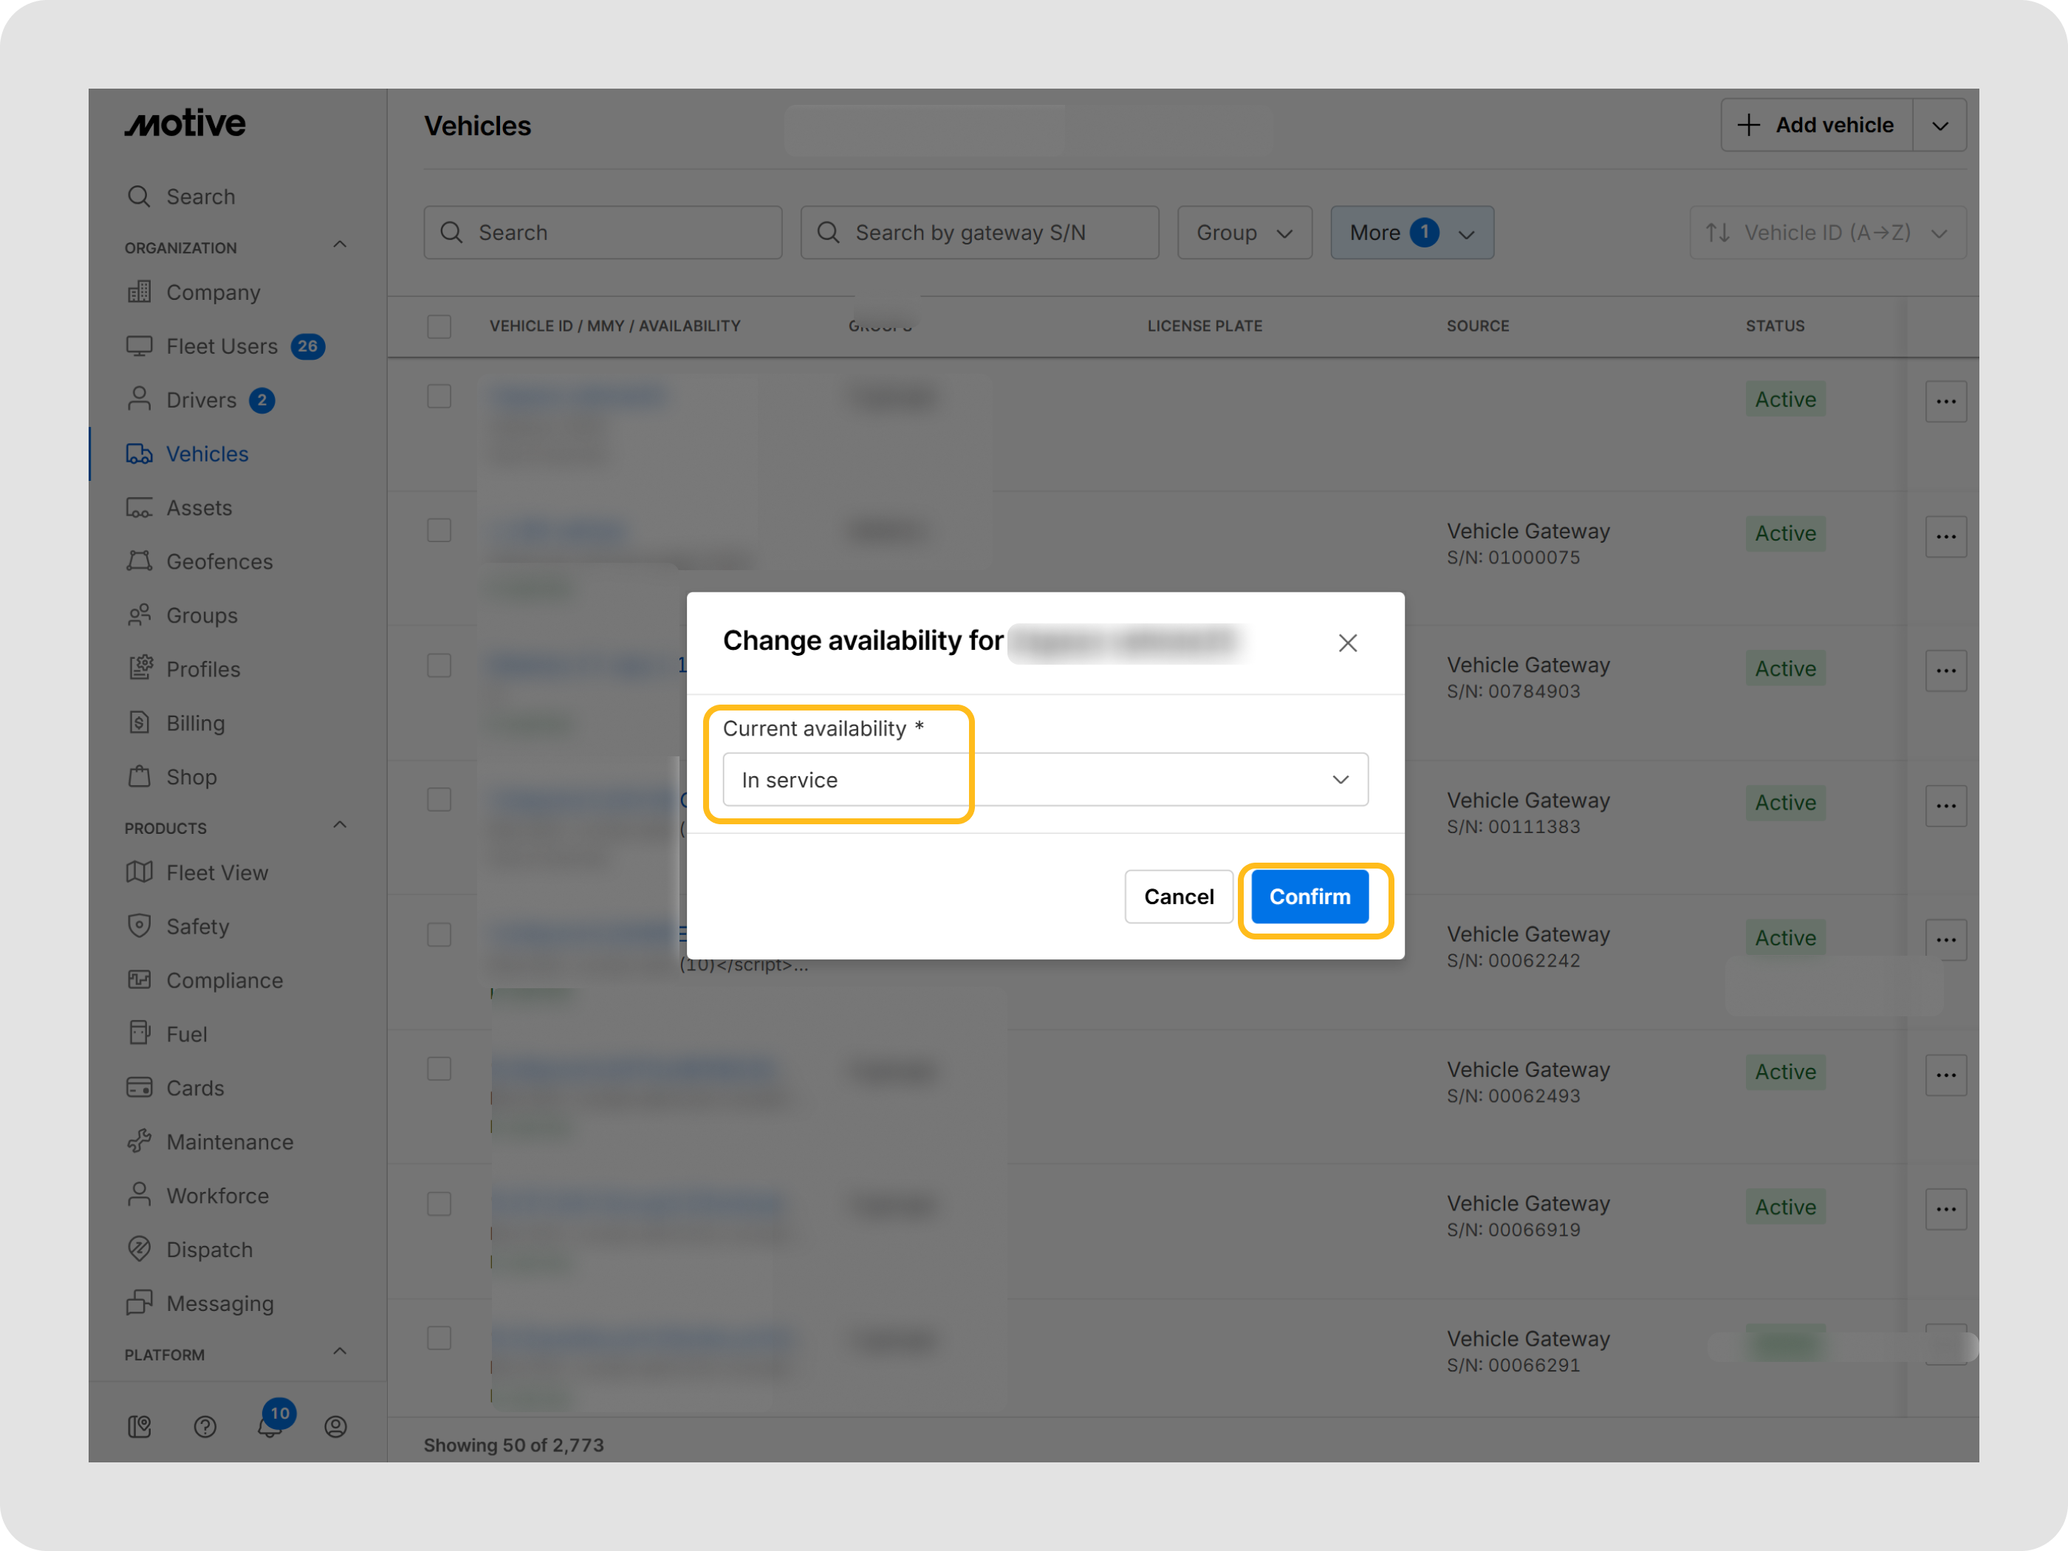Collapse the Products section
The width and height of the screenshot is (2068, 1551).
[340, 826]
